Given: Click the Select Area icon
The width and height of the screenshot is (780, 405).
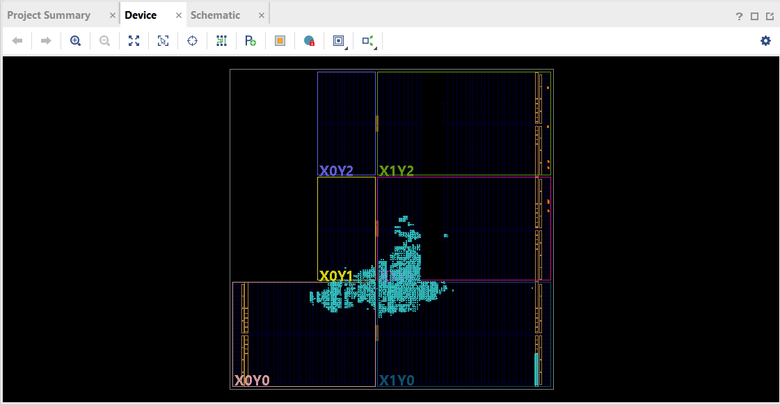Looking at the screenshot, I should click(163, 41).
